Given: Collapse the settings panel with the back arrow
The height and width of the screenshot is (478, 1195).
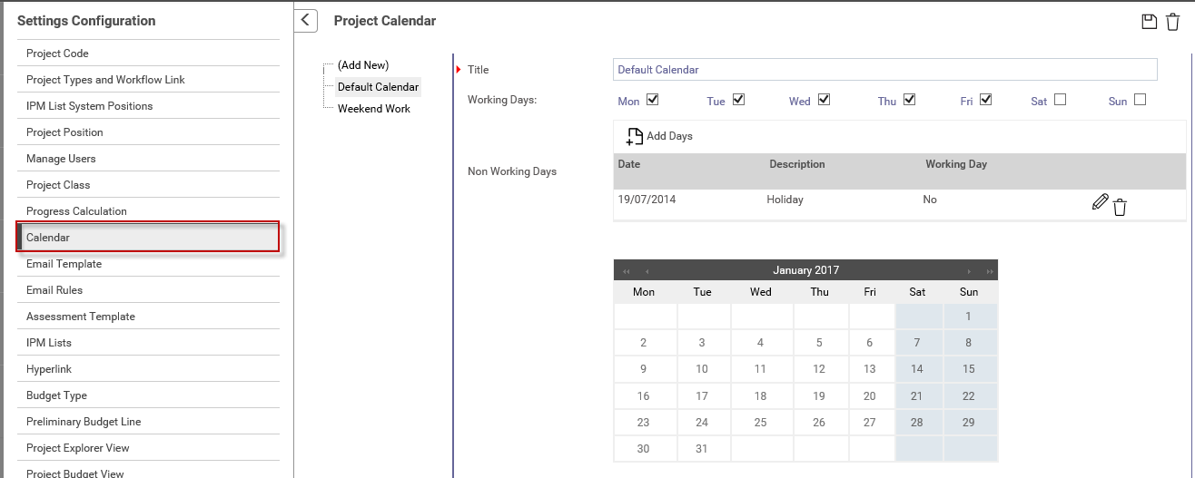Looking at the screenshot, I should pos(306,20).
